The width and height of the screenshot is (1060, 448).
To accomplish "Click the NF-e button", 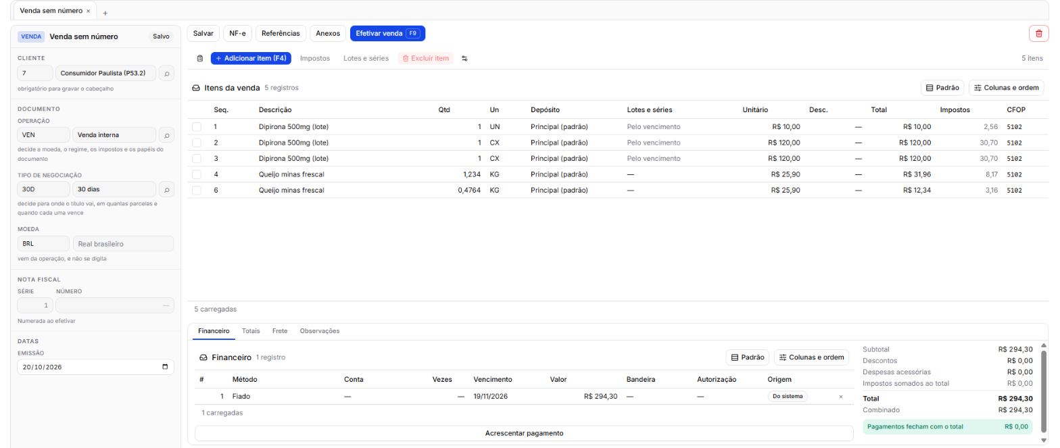I will coord(237,33).
